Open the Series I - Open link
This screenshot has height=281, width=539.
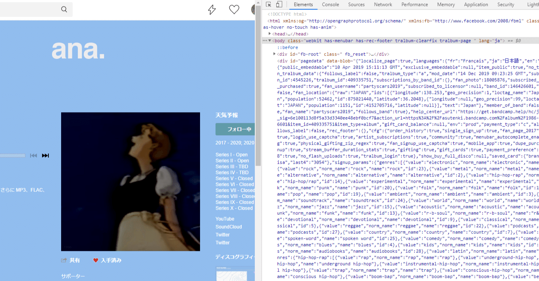(x=231, y=155)
